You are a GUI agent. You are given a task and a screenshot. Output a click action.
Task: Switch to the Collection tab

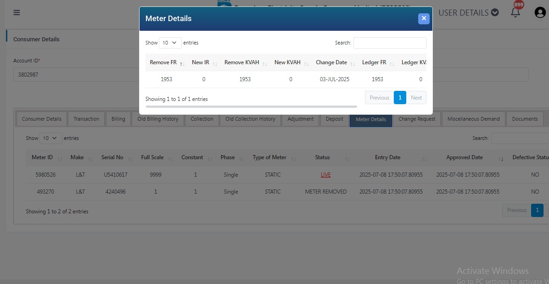[x=202, y=119]
